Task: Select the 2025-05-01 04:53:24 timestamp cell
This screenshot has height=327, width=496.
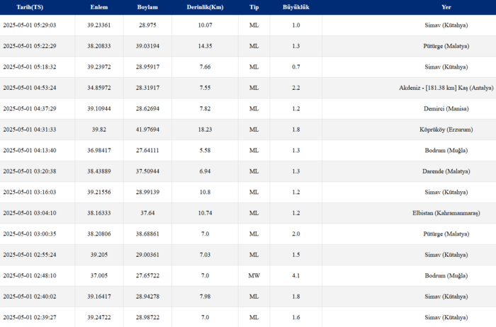Action: tap(30, 88)
